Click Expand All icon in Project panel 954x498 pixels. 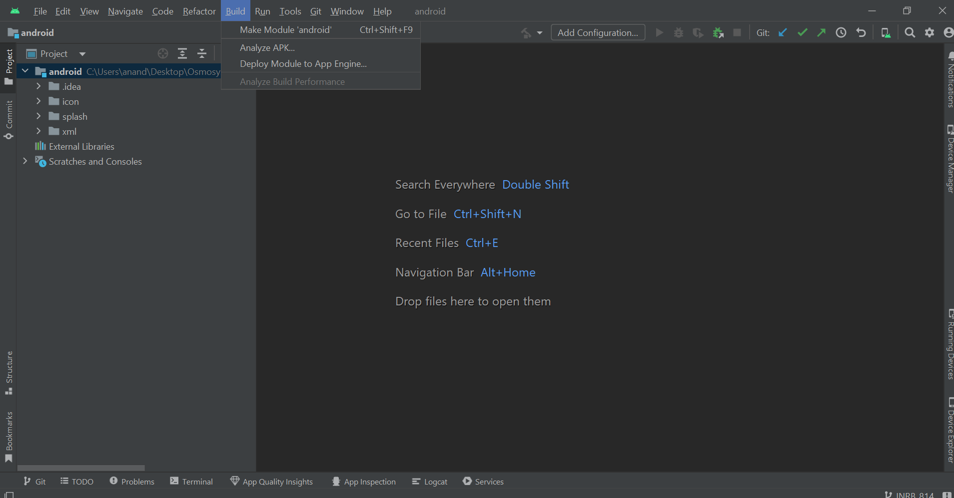pyautogui.click(x=182, y=53)
